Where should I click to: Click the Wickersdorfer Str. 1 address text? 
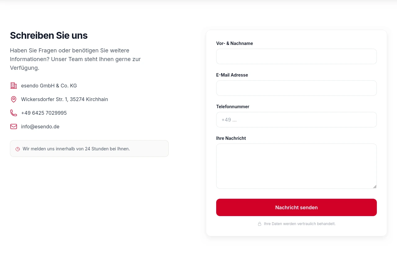[x=65, y=99]
